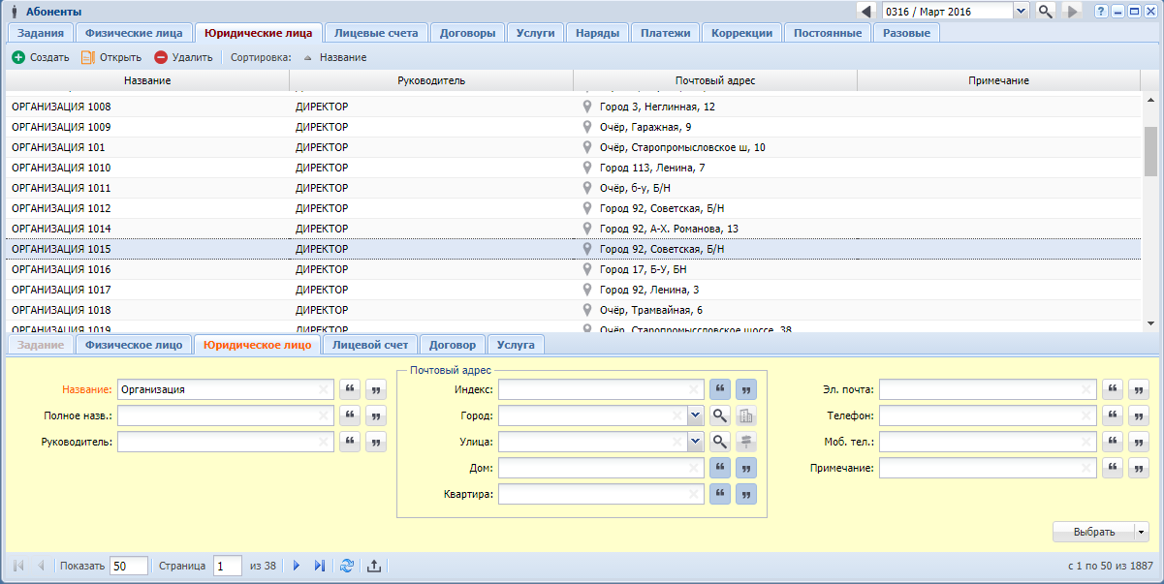
Task: Change sorting via Сортировка Название button
Action: [x=335, y=57]
